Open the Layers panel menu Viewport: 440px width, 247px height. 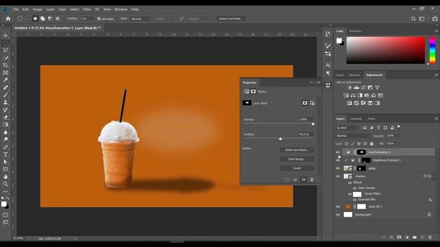click(437, 119)
